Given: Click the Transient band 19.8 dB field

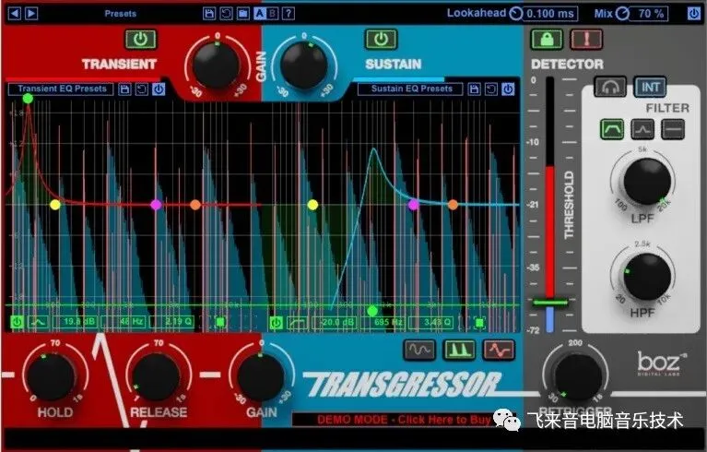Looking at the screenshot, I should tap(75, 322).
